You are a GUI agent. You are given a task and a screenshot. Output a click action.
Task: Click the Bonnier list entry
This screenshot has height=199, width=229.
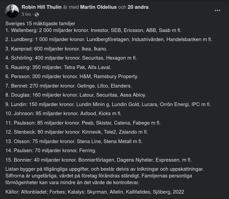tap(98, 160)
